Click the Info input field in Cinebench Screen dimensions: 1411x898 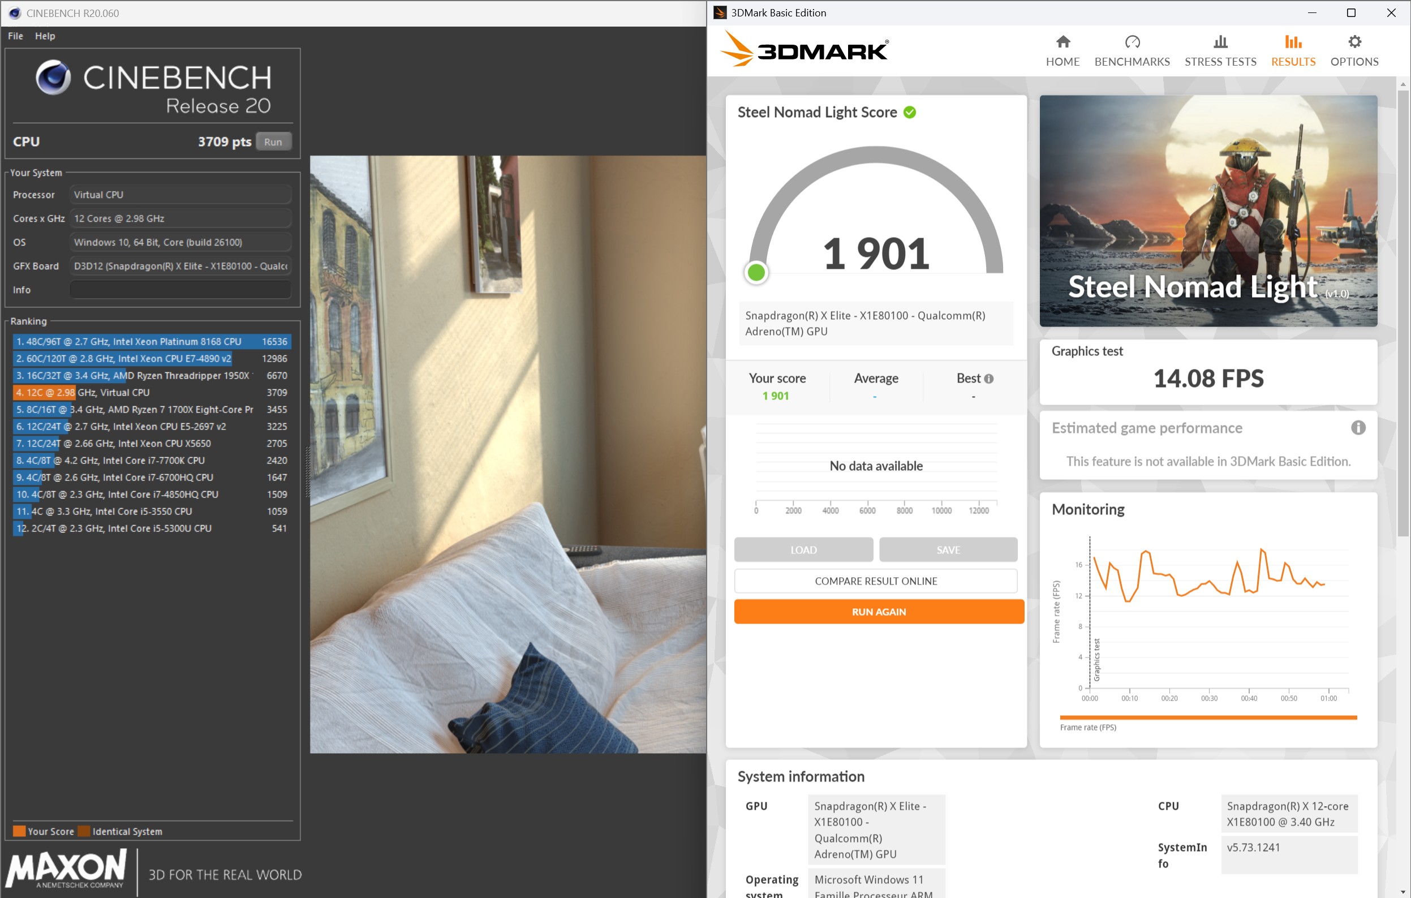180,290
